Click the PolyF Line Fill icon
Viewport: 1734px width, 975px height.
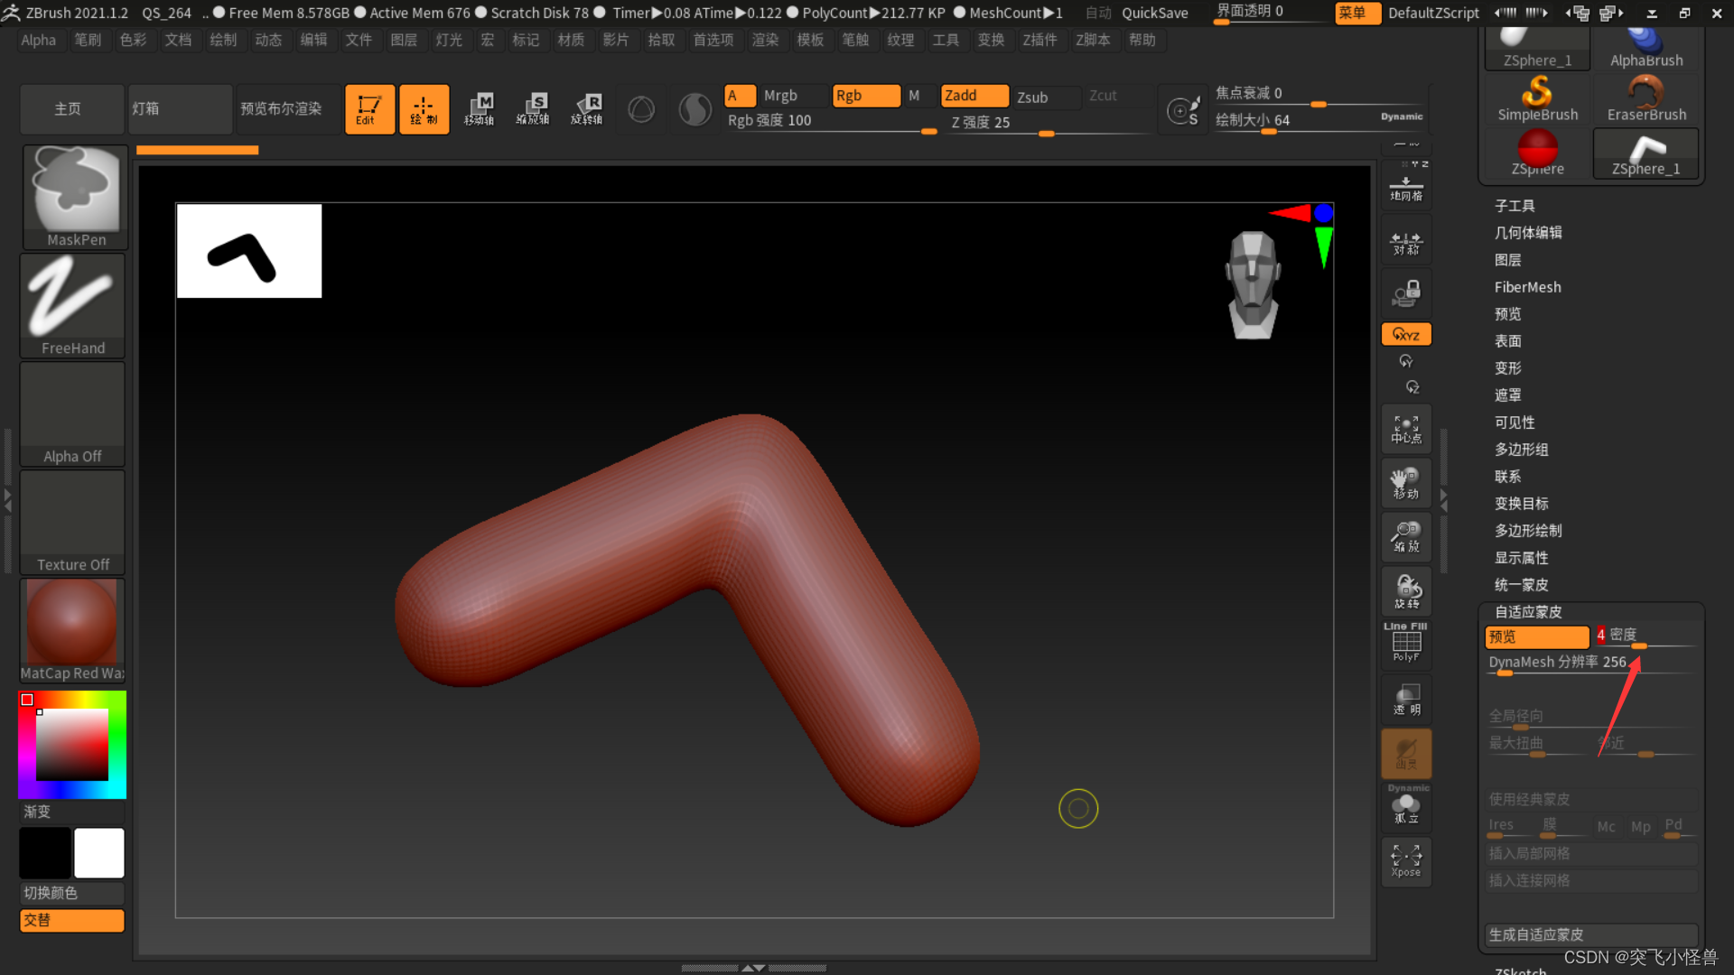(x=1406, y=643)
